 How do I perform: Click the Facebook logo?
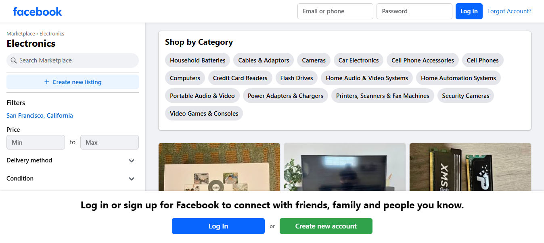click(37, 11)
